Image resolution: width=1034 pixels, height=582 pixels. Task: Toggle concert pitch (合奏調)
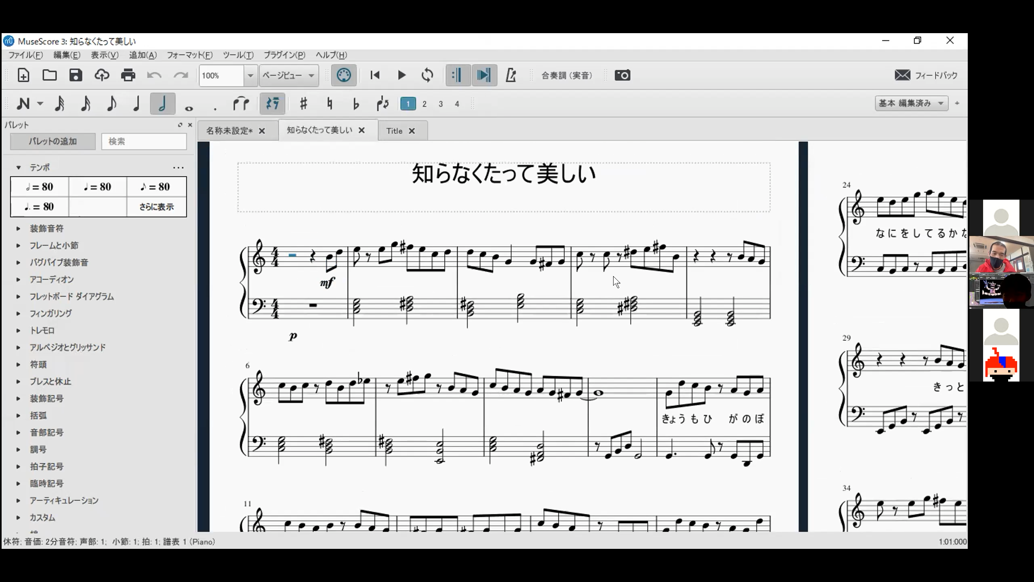567,76
